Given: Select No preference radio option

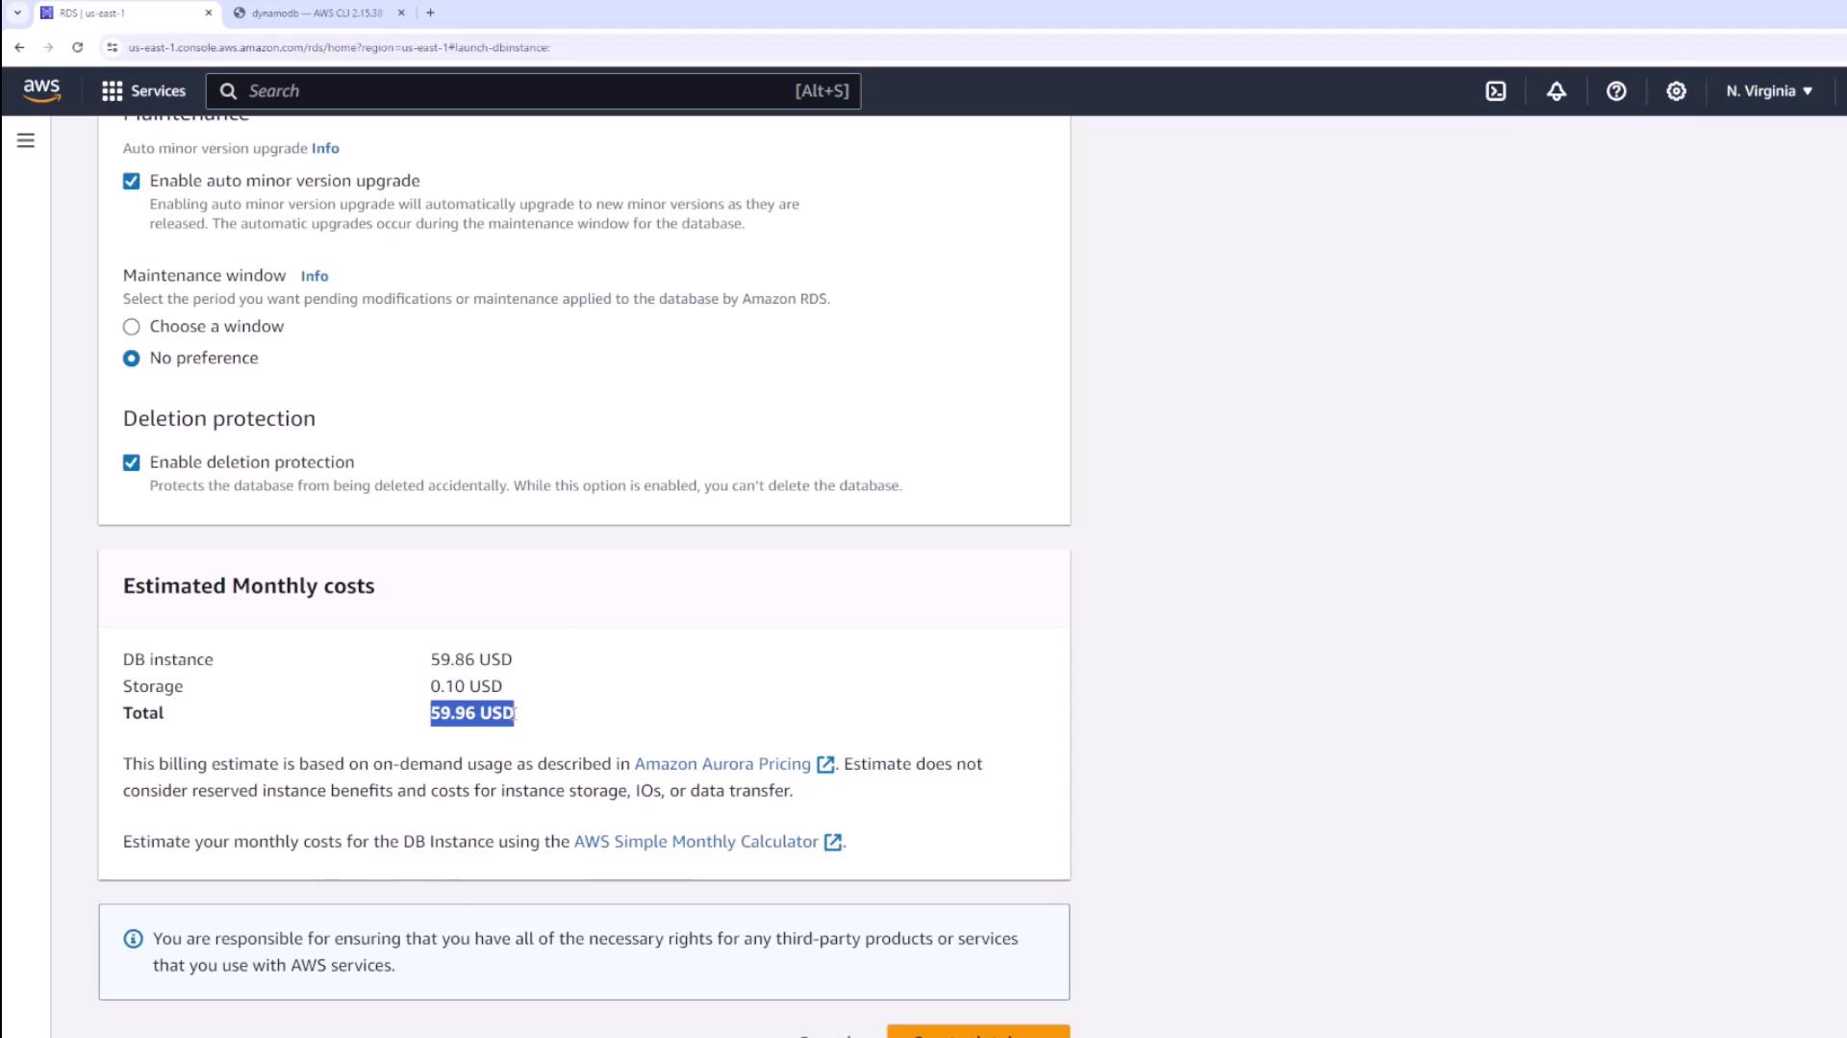Looking at the screenshot, I should 132,358.
